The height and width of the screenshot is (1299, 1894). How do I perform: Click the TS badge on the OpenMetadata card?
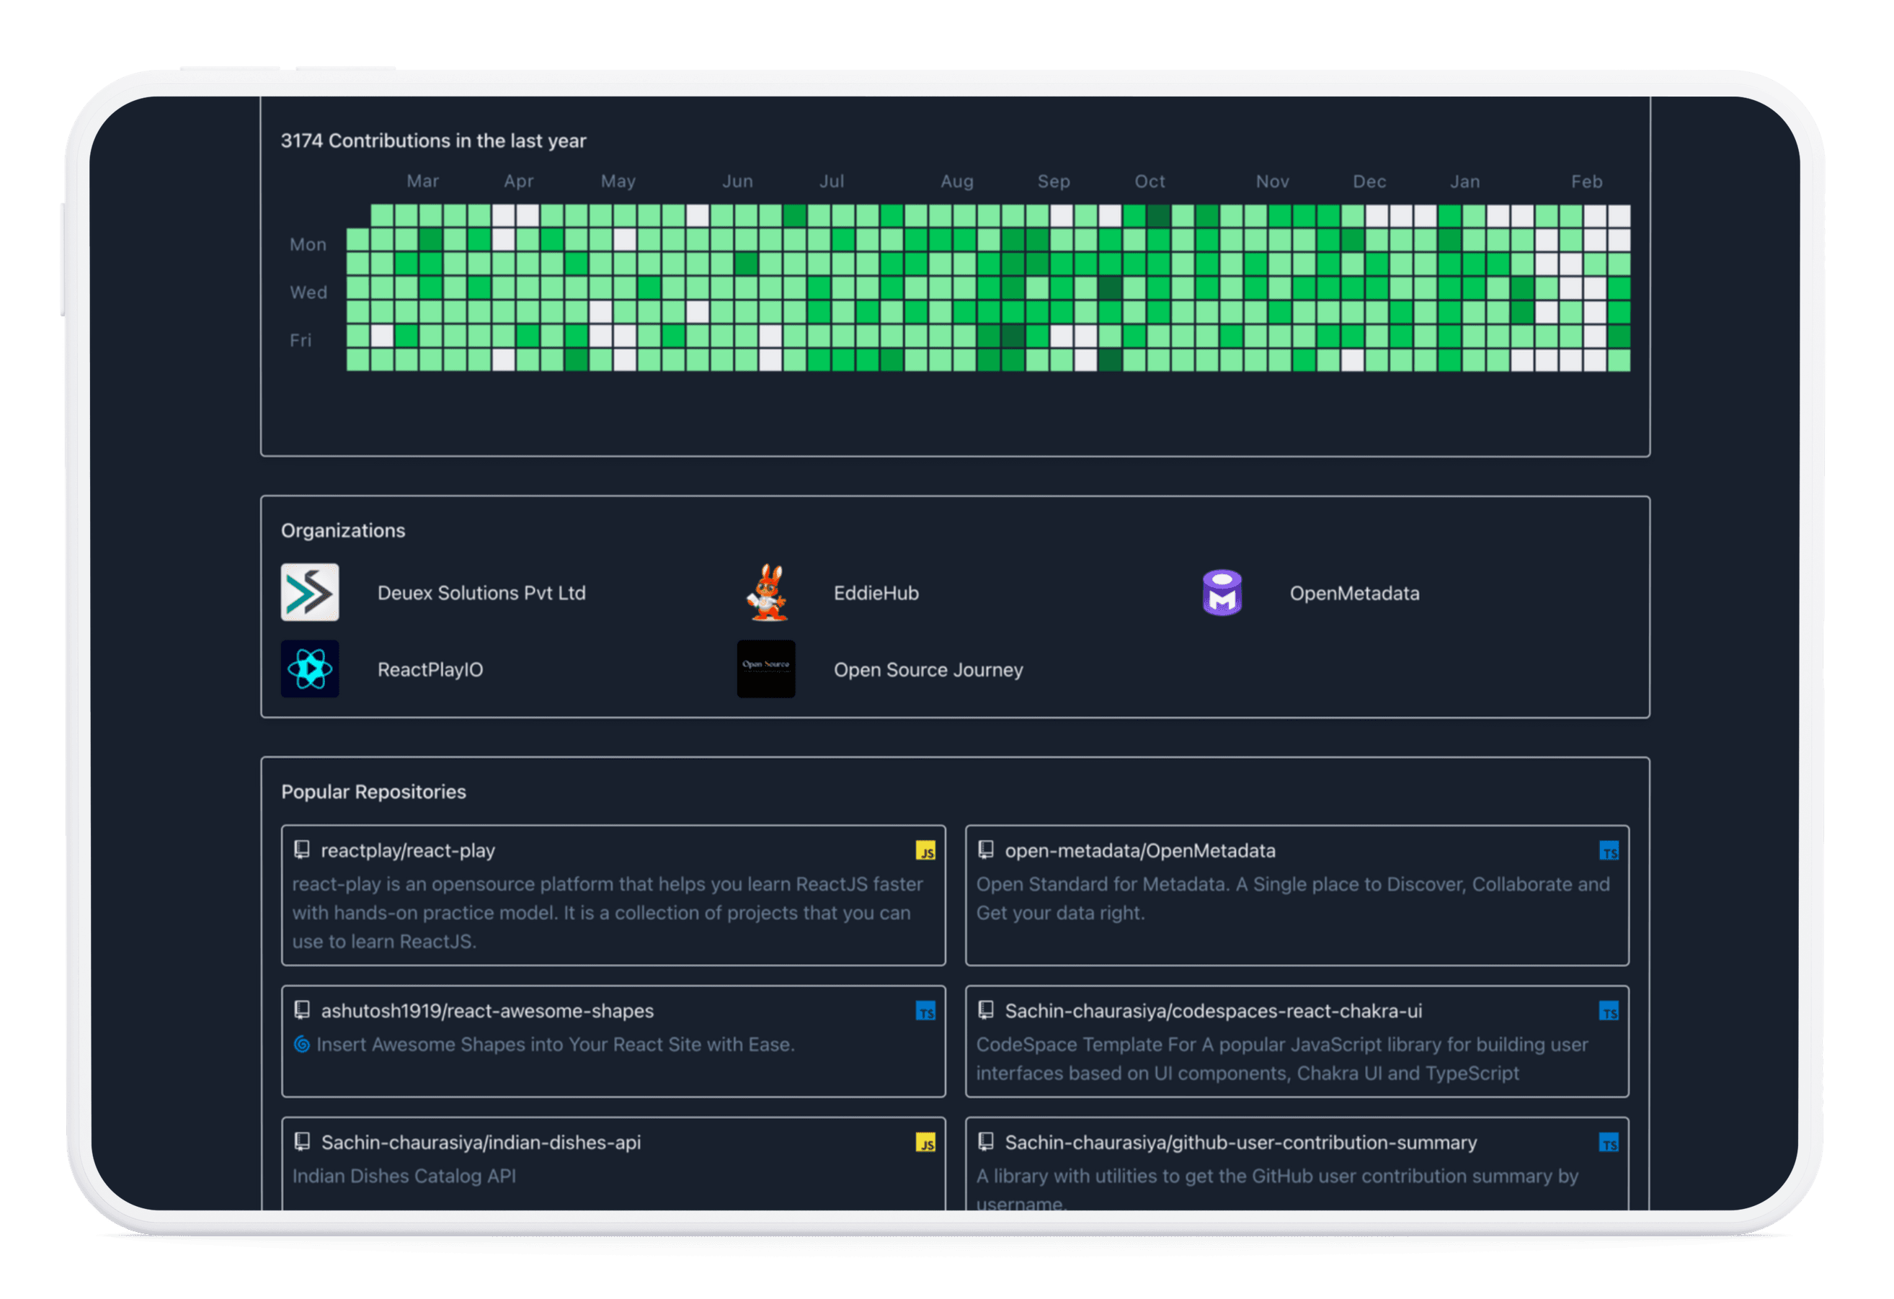pos(1609,851)
